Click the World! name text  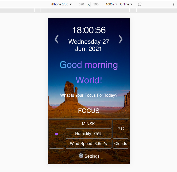89,80
